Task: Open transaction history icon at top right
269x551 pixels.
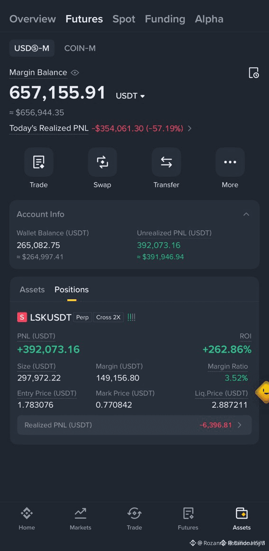Action: point(254,73)
